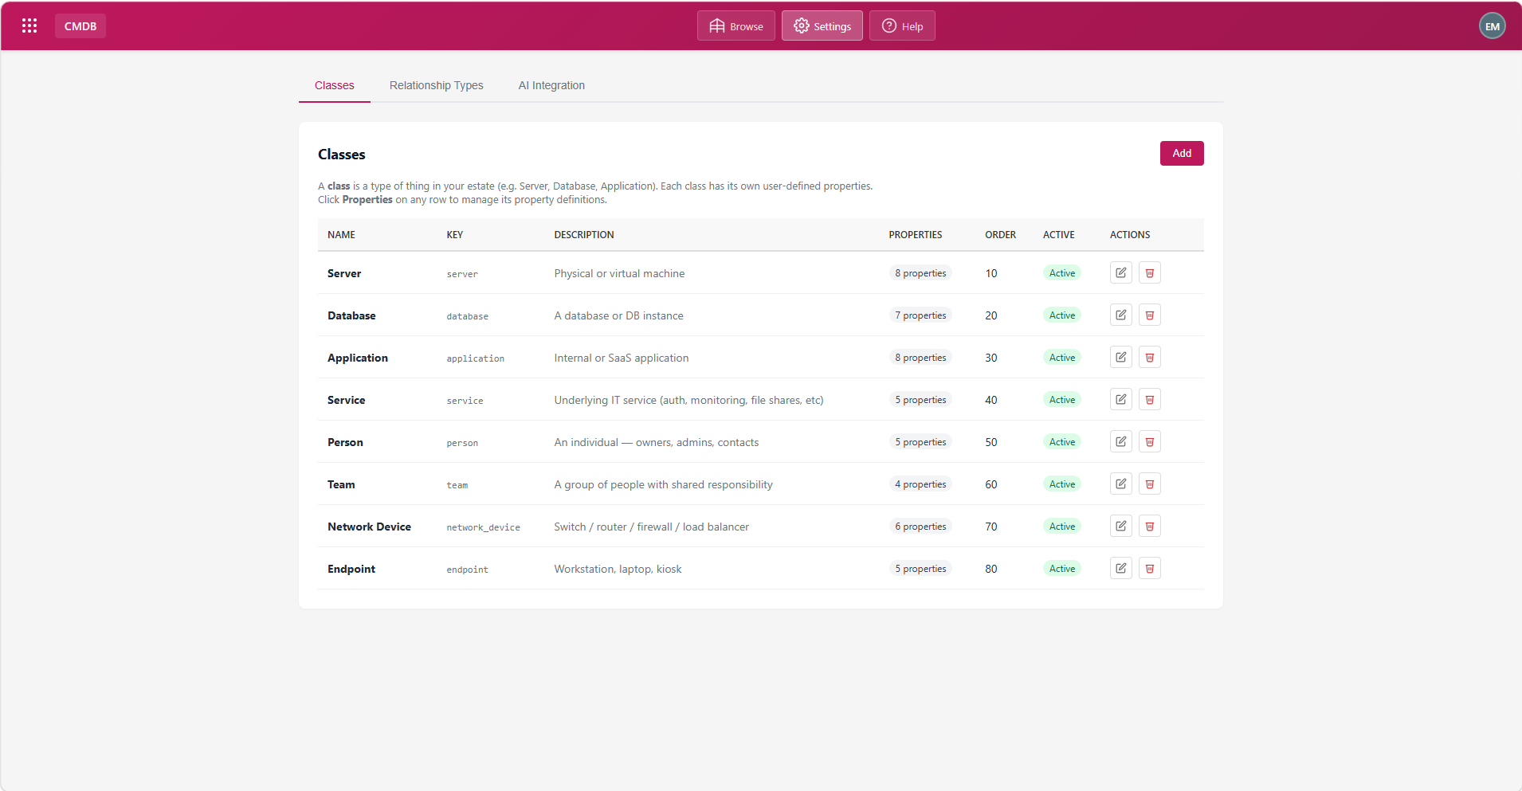This screenshot has height=791, width=1522.
Task: Click the Application class name
Action: point(358,358)
